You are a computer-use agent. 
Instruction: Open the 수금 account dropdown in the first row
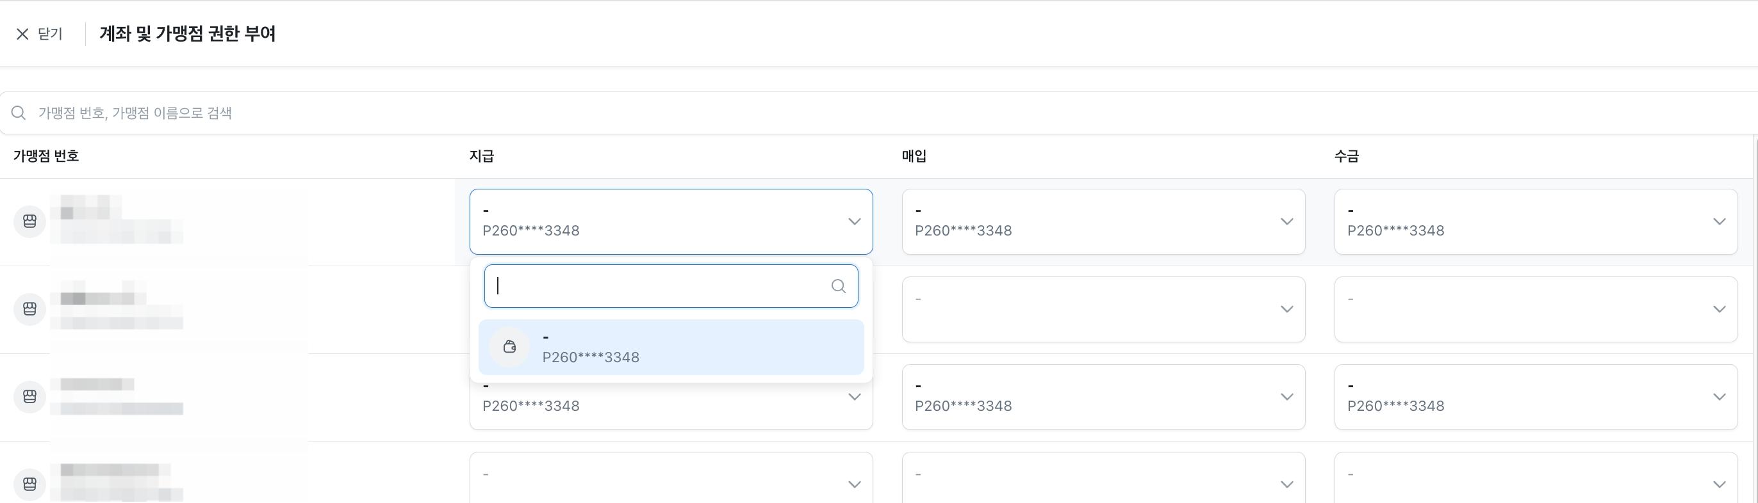tap(1536, 221)
